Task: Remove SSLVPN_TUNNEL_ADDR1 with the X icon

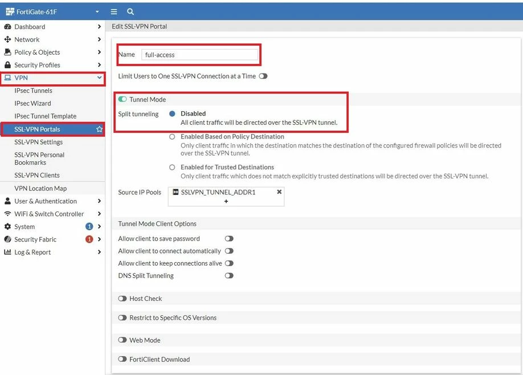Action: click(x=279, y=192)
